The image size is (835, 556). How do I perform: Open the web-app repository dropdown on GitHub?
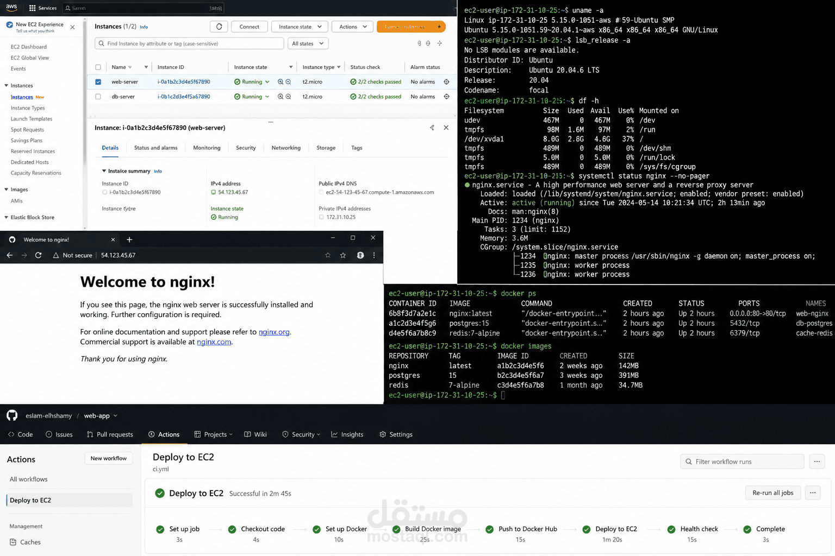[x=115, y=416]
